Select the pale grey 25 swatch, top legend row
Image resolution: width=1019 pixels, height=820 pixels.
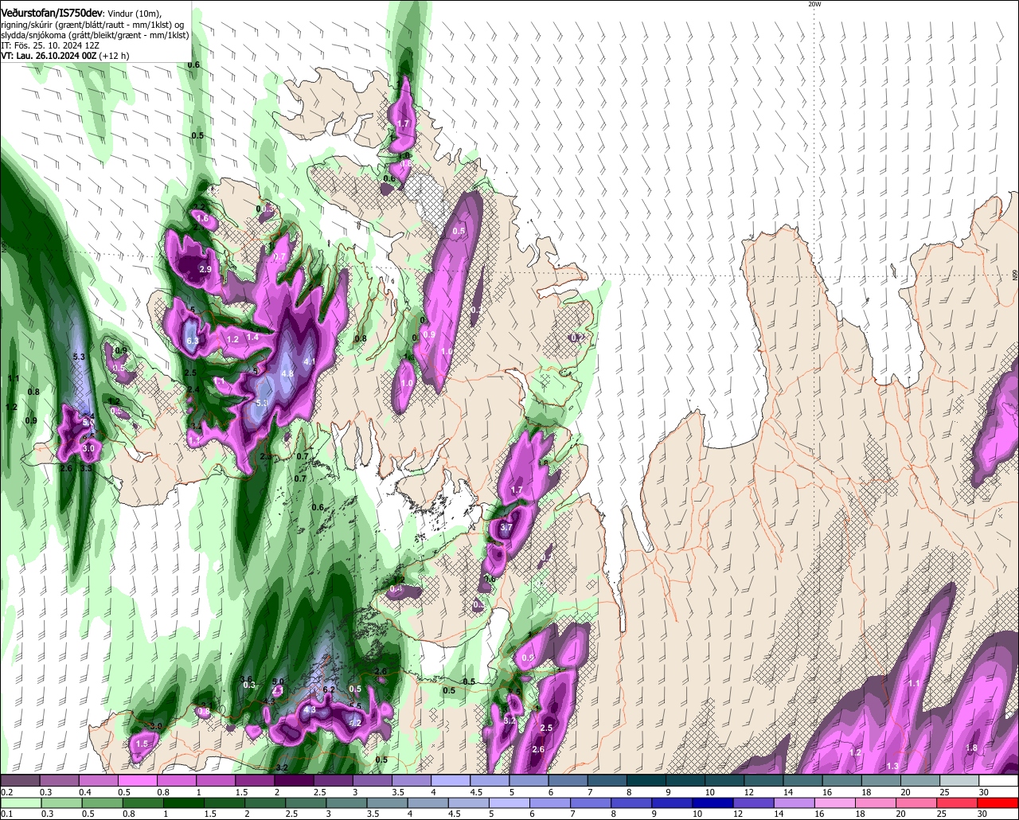pos(960,781)
